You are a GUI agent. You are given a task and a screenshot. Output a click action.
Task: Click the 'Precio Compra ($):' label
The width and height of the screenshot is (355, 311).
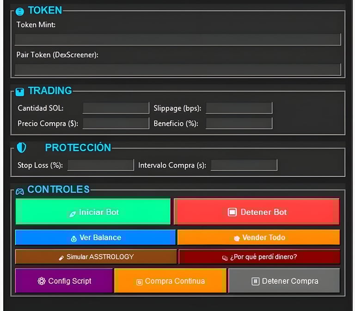(x=48, y=124)
